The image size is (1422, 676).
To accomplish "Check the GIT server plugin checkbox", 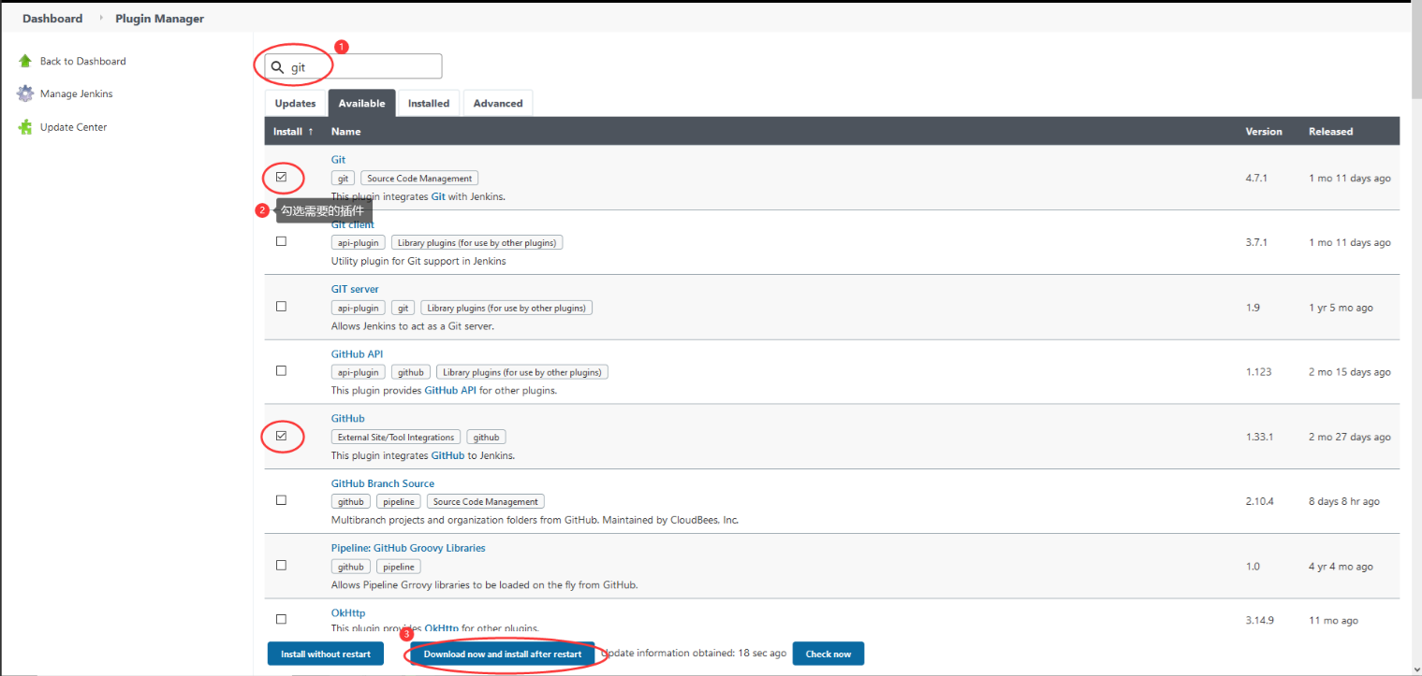I will coord(281,307).
